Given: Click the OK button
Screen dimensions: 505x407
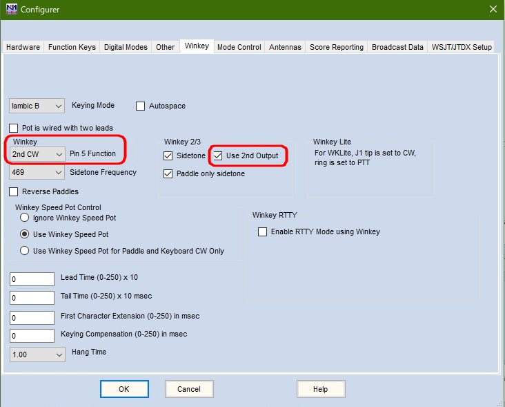Looking at the screenshot, I should coord(124,389).
